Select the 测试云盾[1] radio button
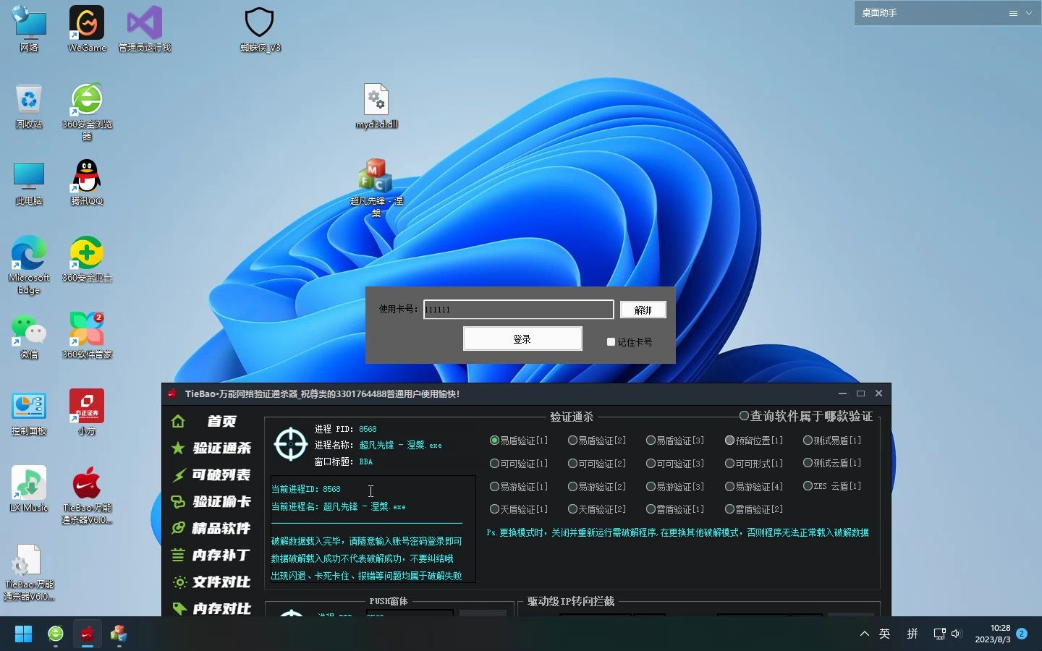 [808, 463]
